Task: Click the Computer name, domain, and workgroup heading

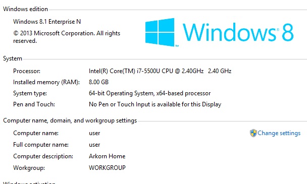Action: 70,120
